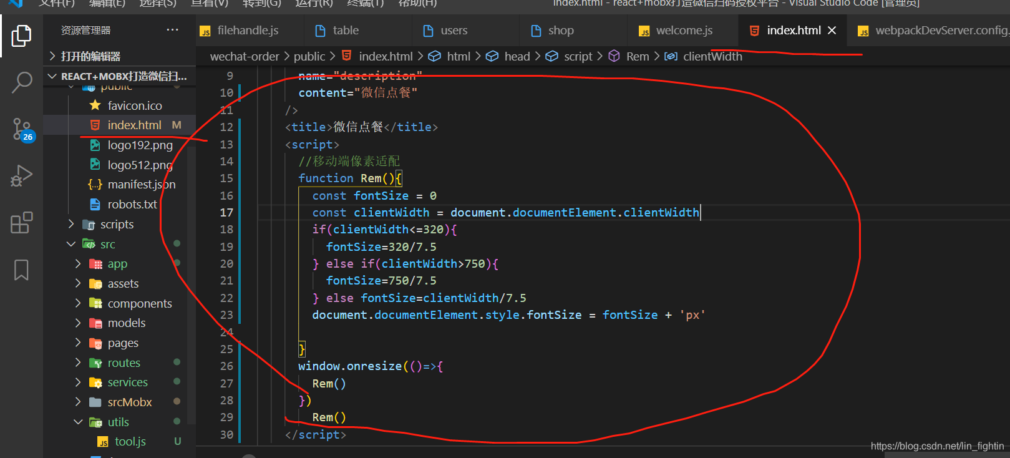Click the closing '</script>' tag line
The height and width of the screenshot is (458, 1010).
coord(315,434)
